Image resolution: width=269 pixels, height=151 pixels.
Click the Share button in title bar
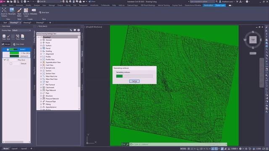92,2
